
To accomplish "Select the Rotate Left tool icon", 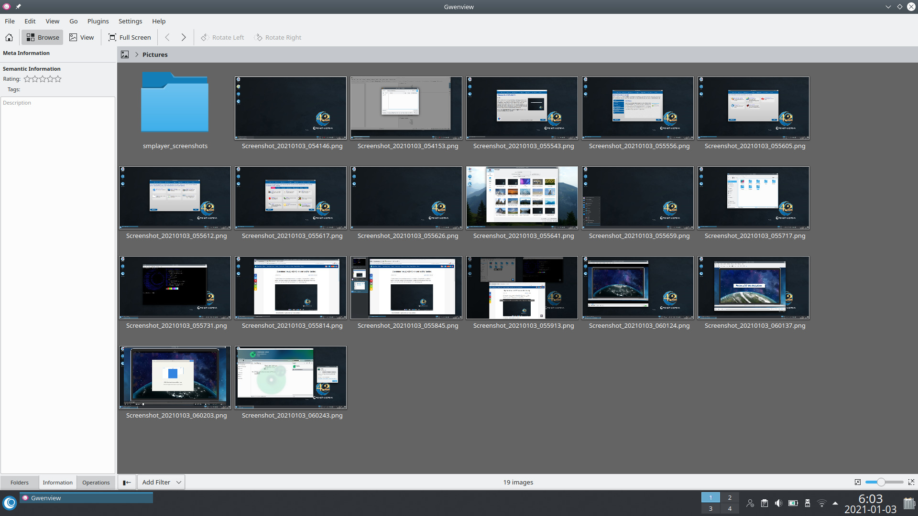I will point(205,37).
